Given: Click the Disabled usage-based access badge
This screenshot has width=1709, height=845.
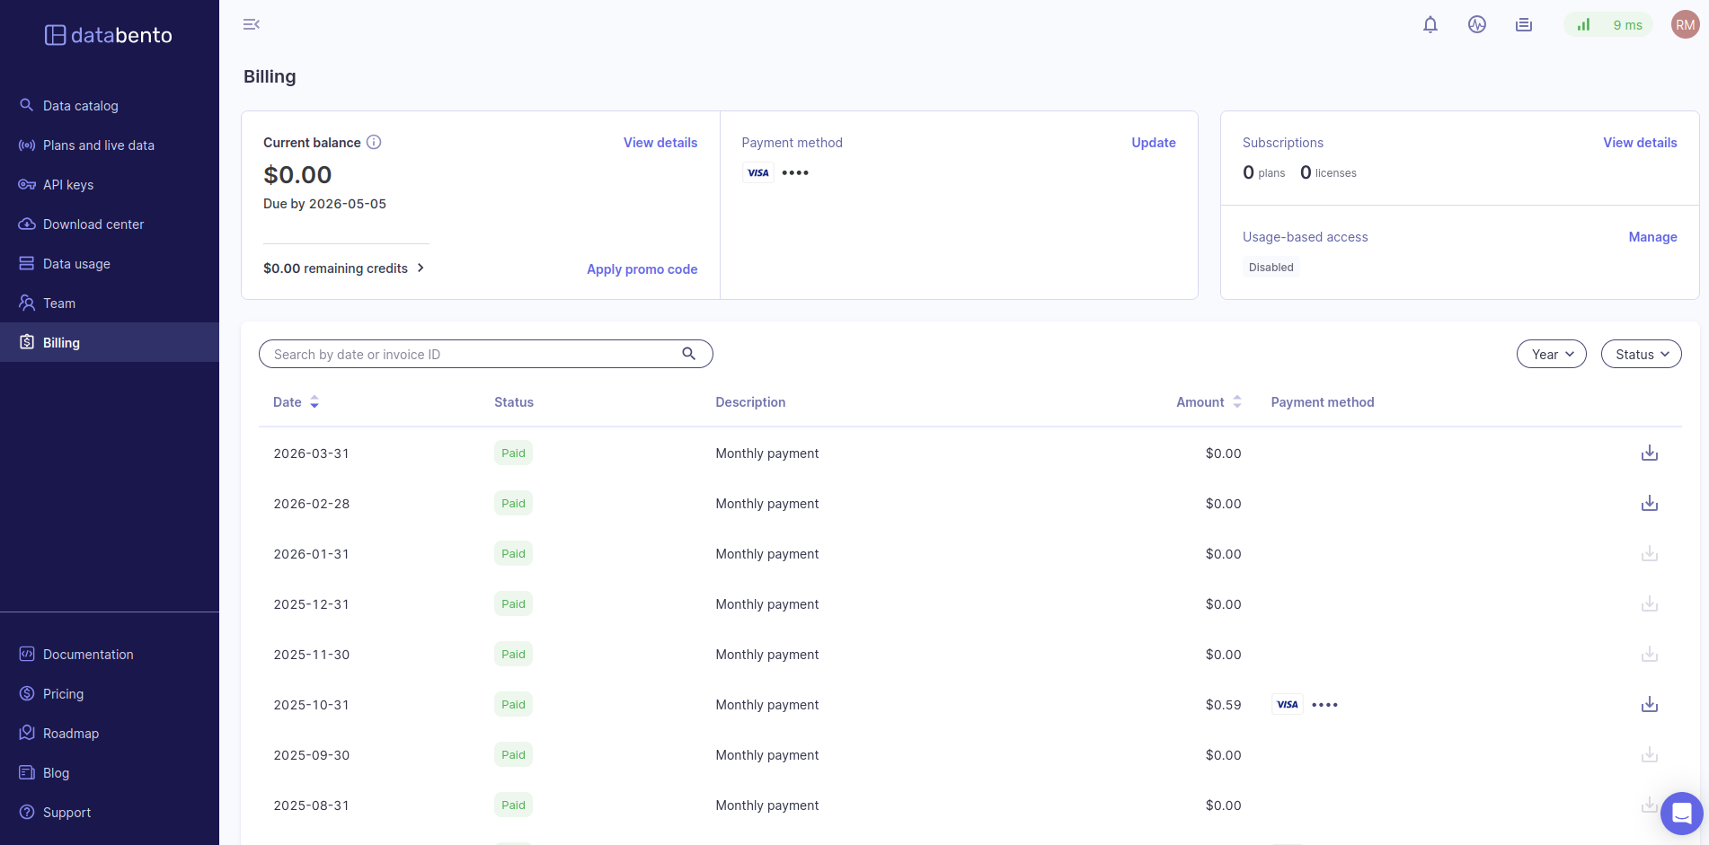Looking at the screenshot, I should pyautogui.click(x=1271, y=268).
